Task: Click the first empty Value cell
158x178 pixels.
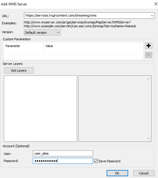Action: [92, 52]
